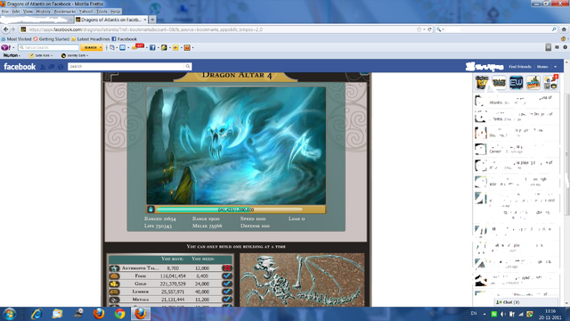This screenshot has width=570, height=321.
Task: Open Yahoo toolbar mail icon
Action: [x=123, y=47]
